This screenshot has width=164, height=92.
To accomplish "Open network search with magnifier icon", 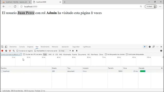I will click(x=14, y=51).
